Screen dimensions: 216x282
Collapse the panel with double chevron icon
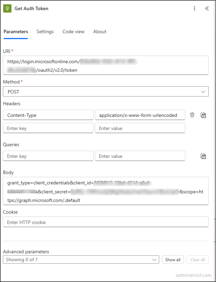207,9
